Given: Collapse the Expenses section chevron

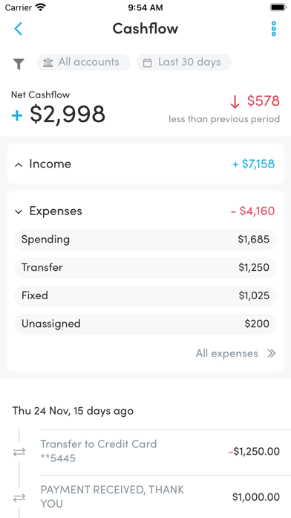Looking at the screenshot, I should tap(19, 211).
